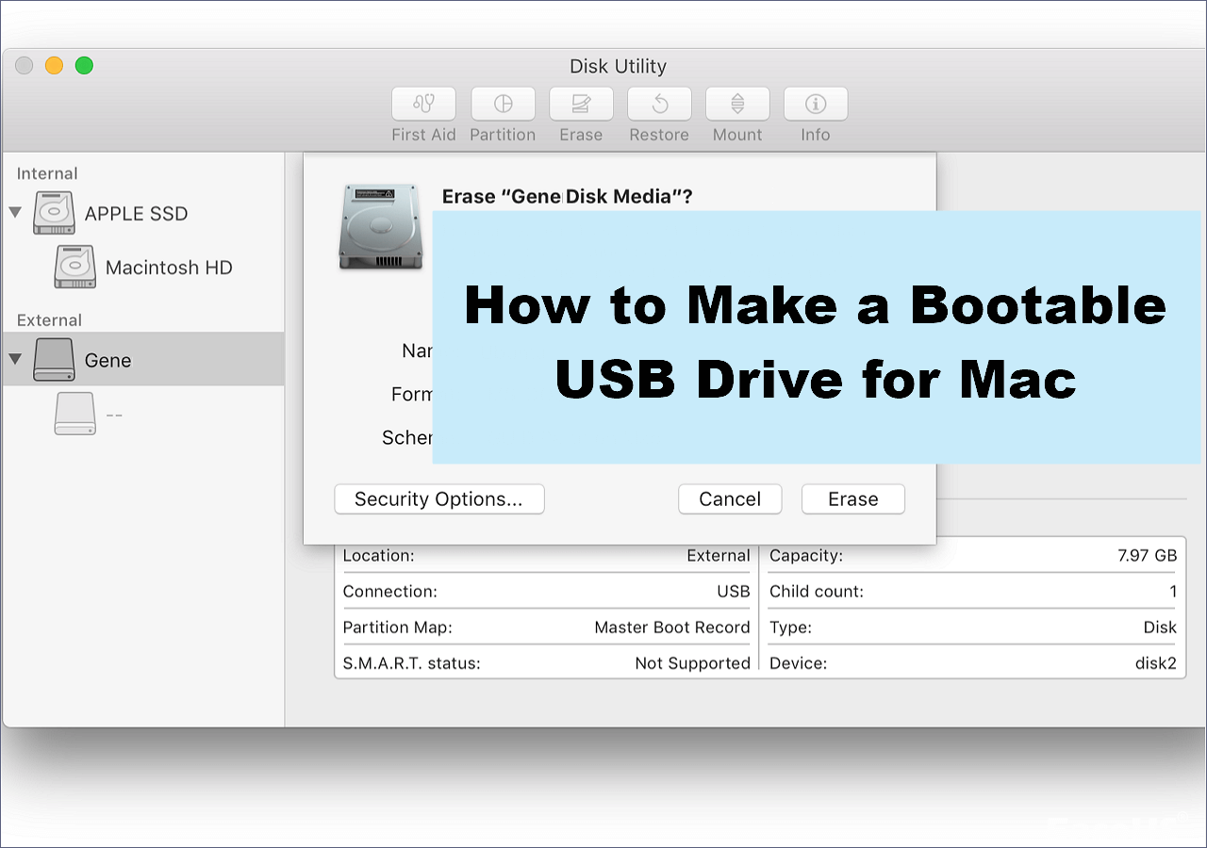Screen dimensions: 1207x848
Task: Confirm with the Erase button
Action: [852, 498]
